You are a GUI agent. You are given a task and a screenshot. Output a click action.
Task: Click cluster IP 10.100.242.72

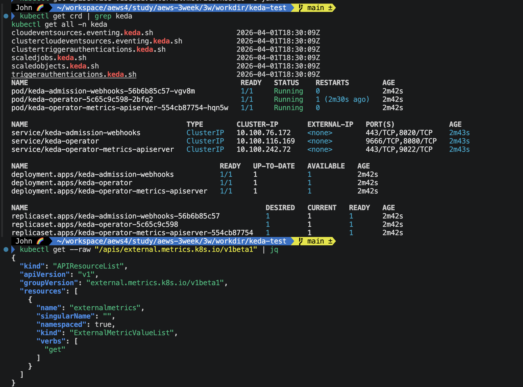point(264,149)
